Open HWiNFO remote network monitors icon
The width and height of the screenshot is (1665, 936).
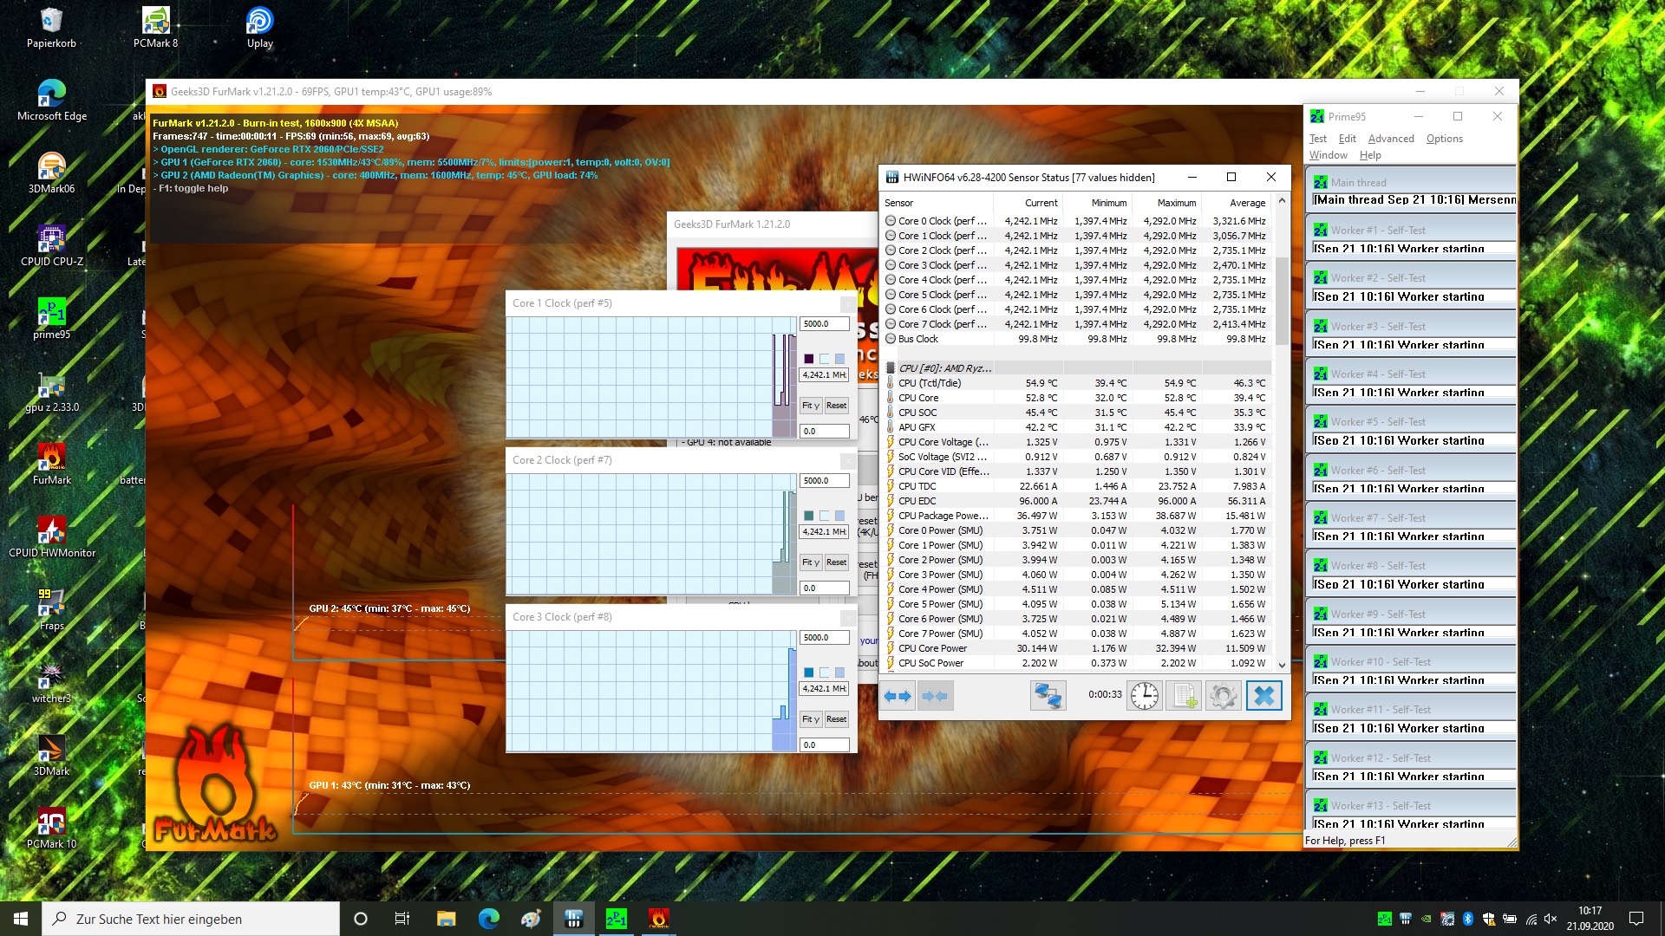coord(1048,696)
